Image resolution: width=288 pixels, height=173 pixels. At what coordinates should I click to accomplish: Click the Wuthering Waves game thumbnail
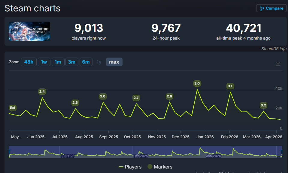point(29,31)
